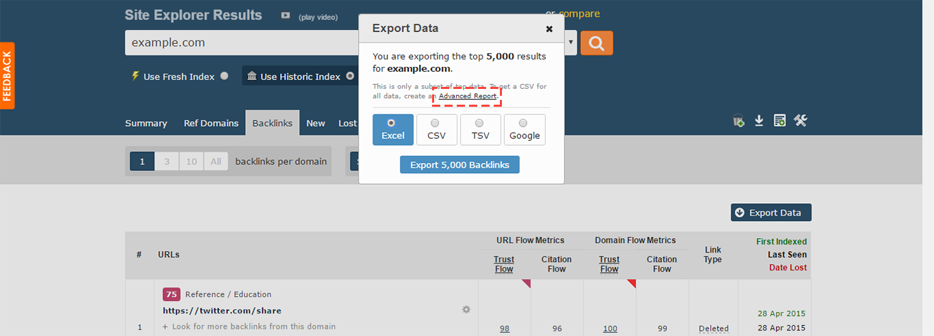
Task: Click the example.com search field
Action: tap(243, 42)
